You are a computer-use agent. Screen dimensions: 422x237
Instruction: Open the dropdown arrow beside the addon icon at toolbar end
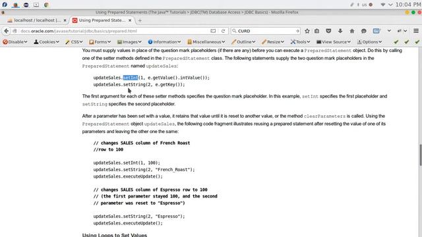[x=405, y=31]
